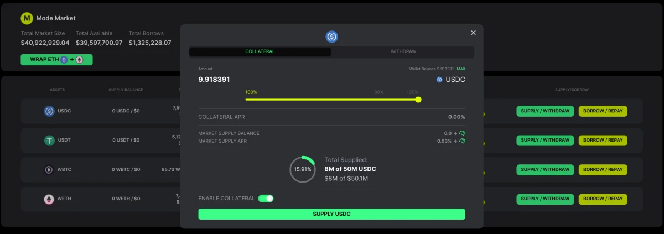Image resolution: width=664 pixels, height=234 pixels.
Task: Click the '0 WBTC / $0' supply balance
Action: tap(126, 170)
